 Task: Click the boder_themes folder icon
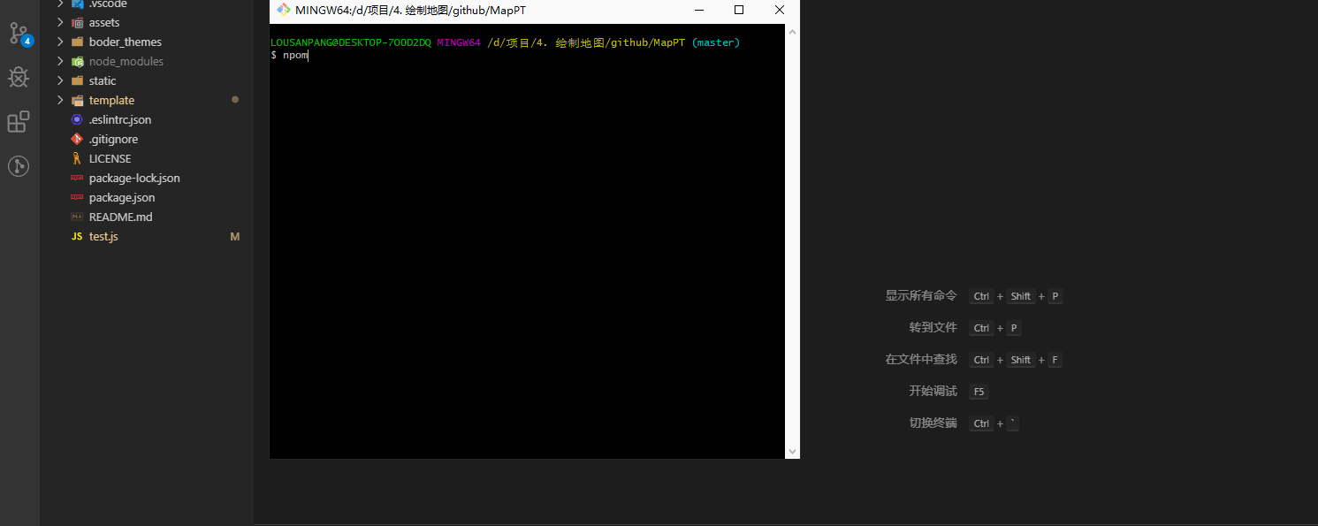pyautogui.click(x=77, y=42)
